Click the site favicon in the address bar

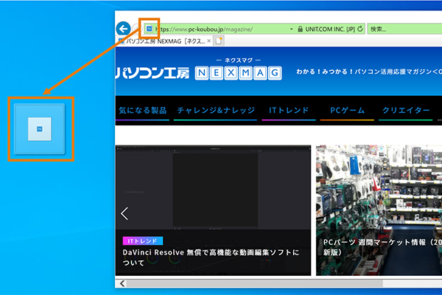pos(149,29)
